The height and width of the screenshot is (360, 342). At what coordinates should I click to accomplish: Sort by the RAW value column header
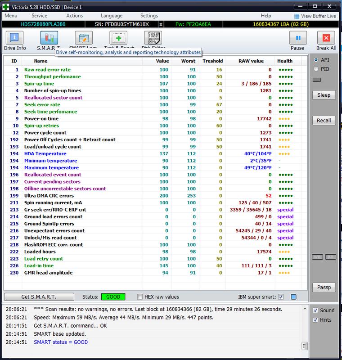point(251,61)
